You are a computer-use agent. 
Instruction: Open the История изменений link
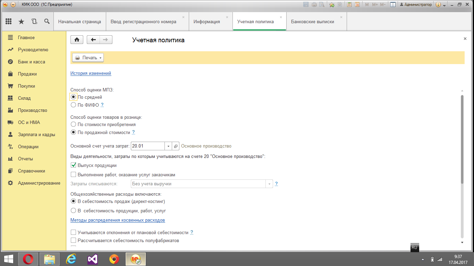pyautogui.click(x=91, y=73)
